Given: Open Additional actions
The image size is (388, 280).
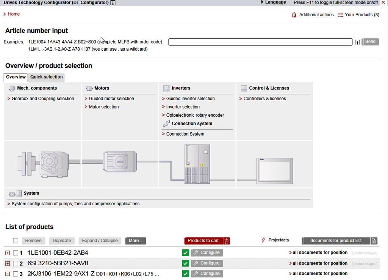Looking at the screenshot, I should tap(316, 15).
